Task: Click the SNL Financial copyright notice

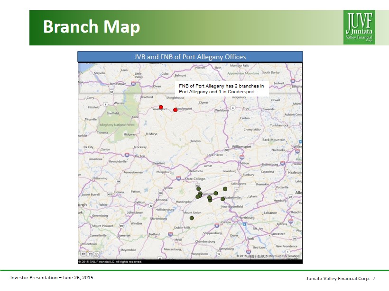Action: [110, 262]
